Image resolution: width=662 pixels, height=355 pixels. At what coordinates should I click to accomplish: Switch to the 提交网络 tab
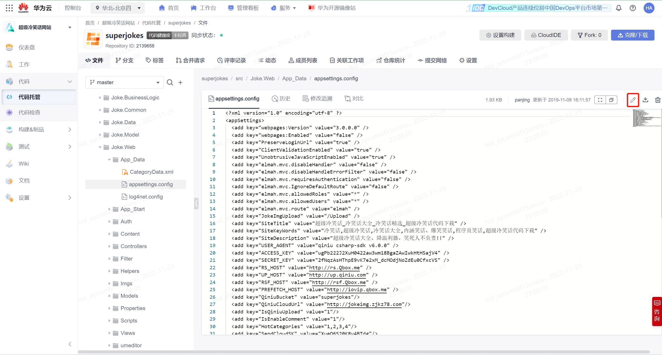(x=432, y=60)
